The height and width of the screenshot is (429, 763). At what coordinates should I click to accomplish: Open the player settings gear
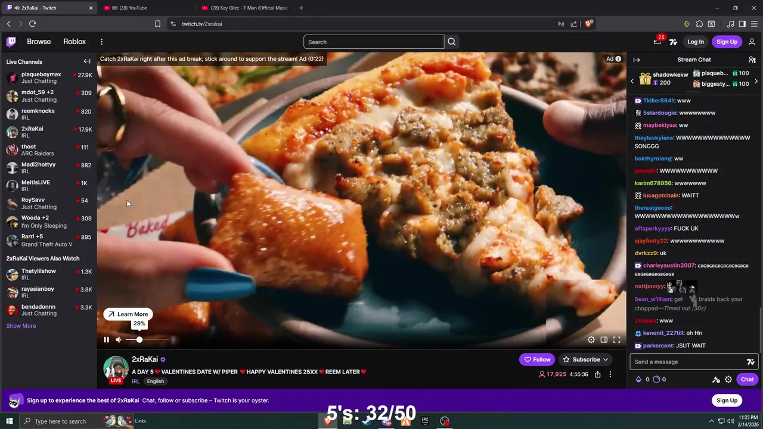point(591,340)
